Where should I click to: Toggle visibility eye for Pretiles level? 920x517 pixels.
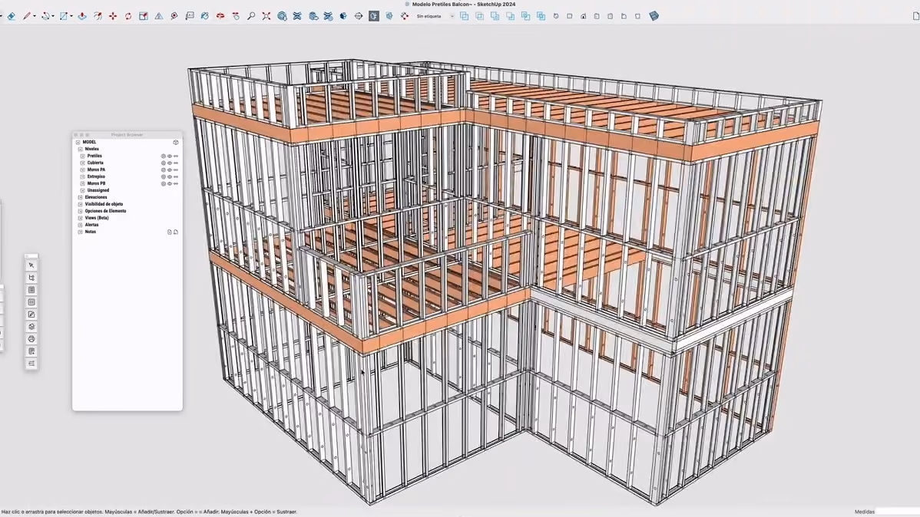[x=170, y=156]
